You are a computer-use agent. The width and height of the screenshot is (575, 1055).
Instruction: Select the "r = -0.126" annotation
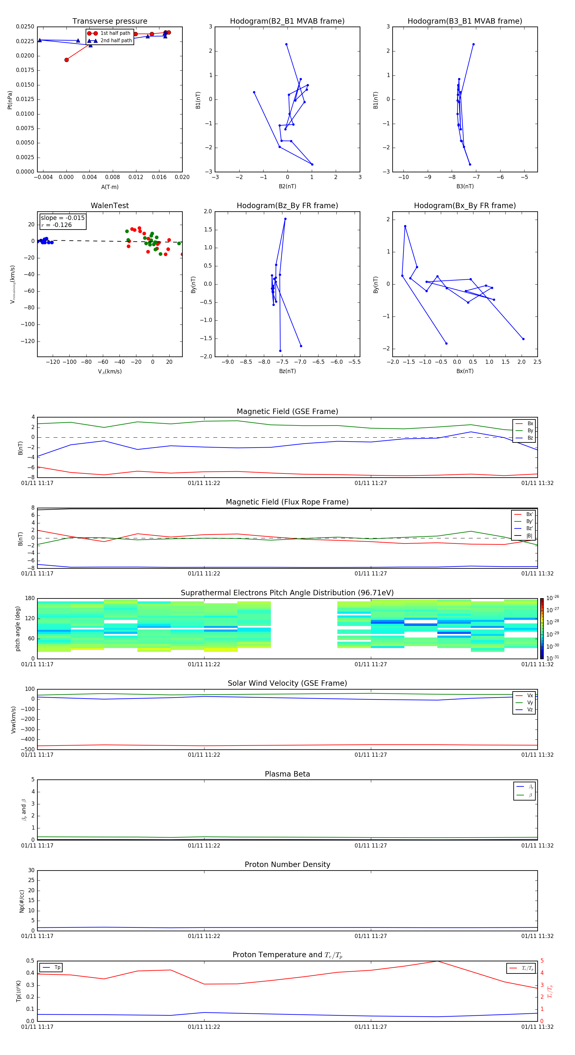coord(57,225)
